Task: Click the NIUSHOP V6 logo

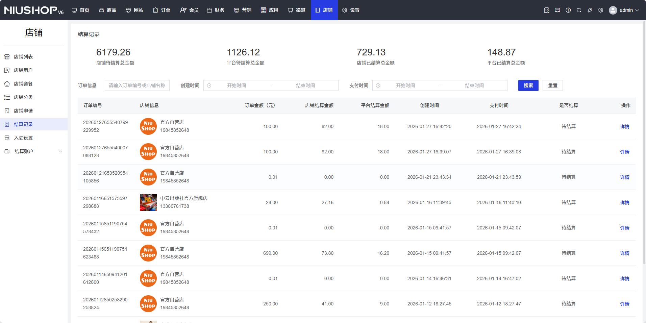Action: coord(34,10)
